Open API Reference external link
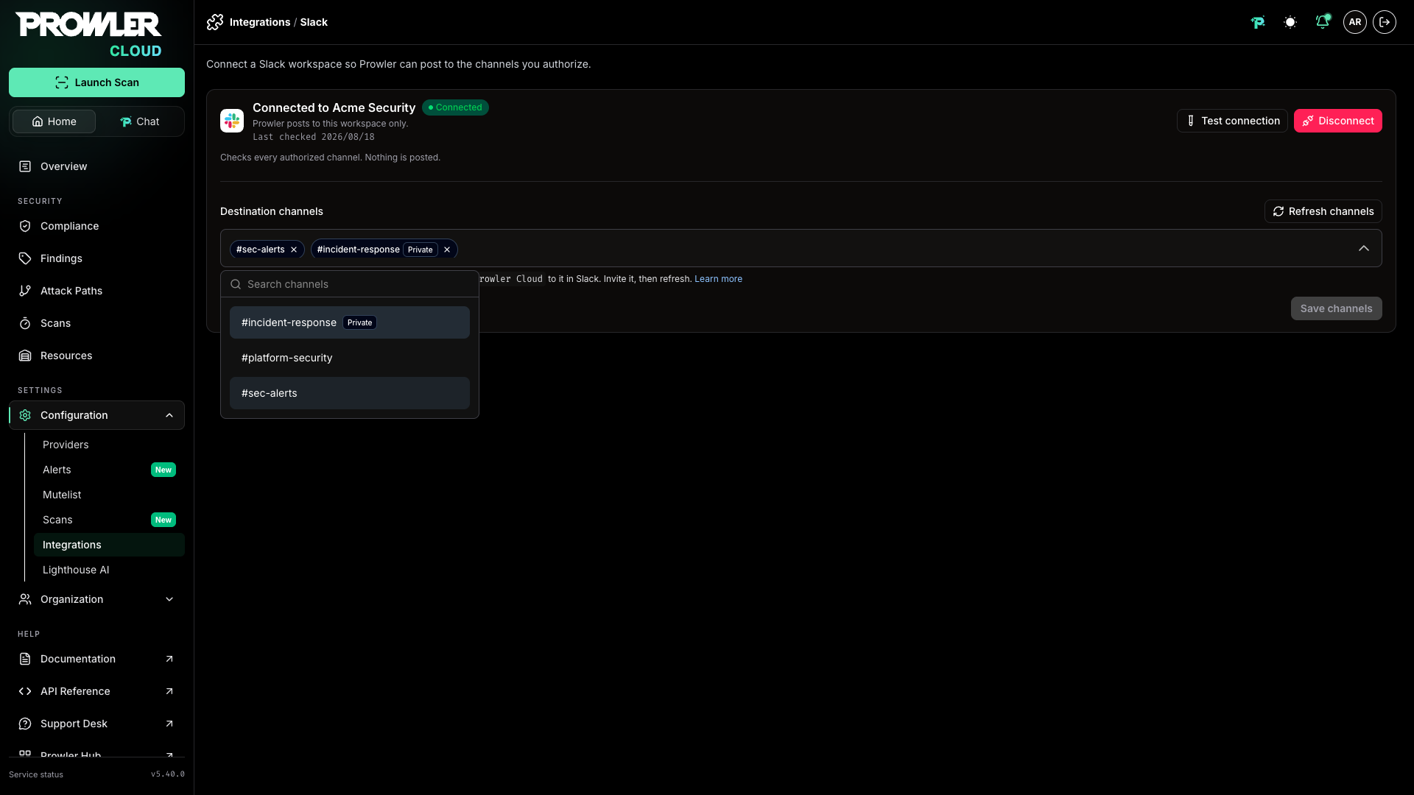The image size is (1414, 795). 96,691
